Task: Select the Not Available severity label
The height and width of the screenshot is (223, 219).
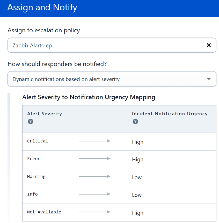Action: tap(44, 212)
